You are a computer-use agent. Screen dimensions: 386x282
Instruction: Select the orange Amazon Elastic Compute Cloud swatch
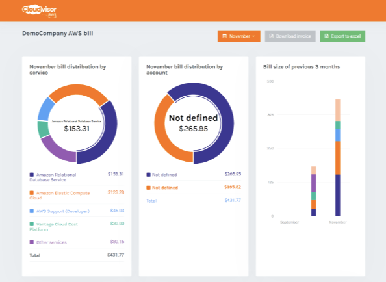pos(31,193)
